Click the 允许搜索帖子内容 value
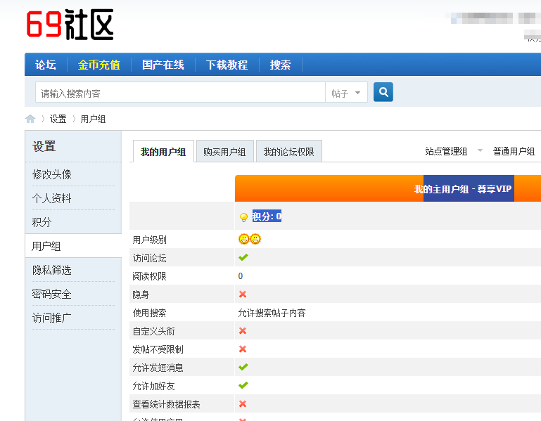Screen dimensions: 541x421 coord(272,313)
